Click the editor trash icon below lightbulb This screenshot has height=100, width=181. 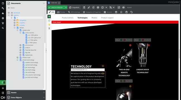tap(49, 28)
